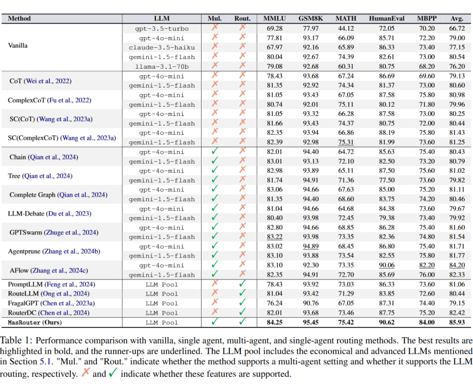Screen dimensions: 473x389
Task: Click the underlined HumanEval value 90.06
Action: pos(387,265)
